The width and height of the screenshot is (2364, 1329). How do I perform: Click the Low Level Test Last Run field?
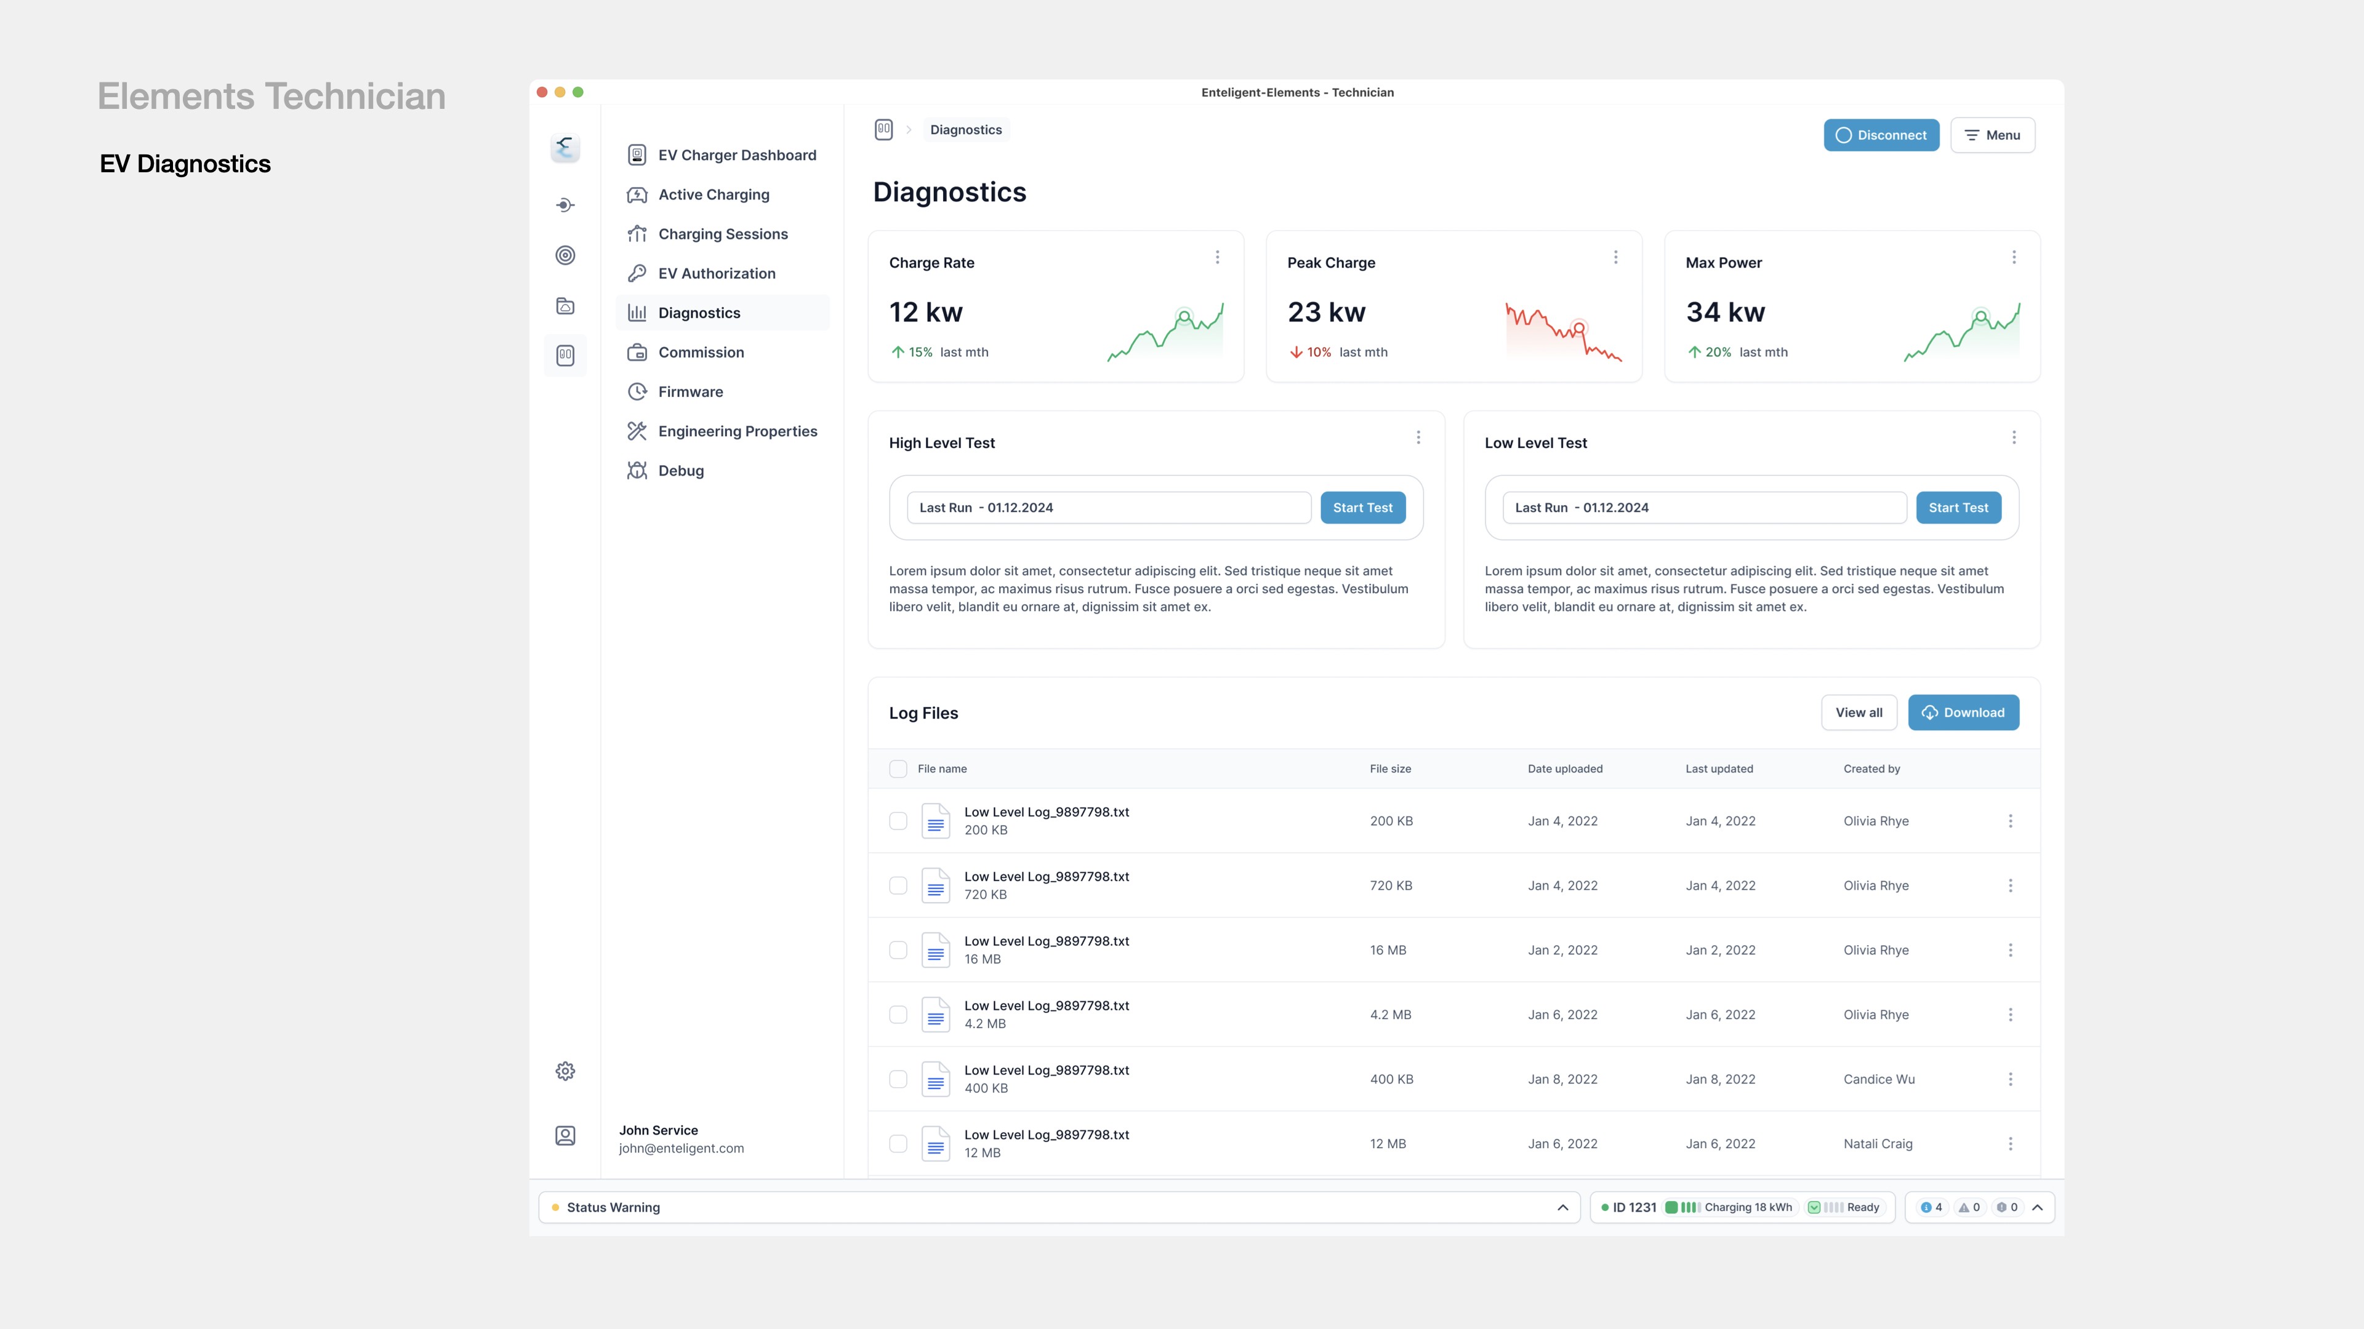(x=1703, y=507)
